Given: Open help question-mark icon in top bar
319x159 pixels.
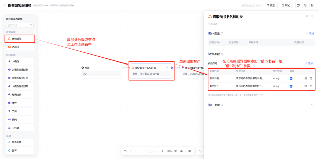Looking at the screenshot, I should [x=305, y=6].
